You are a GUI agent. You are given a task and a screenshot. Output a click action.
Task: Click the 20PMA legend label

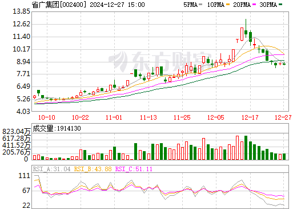tap(242, 5)
